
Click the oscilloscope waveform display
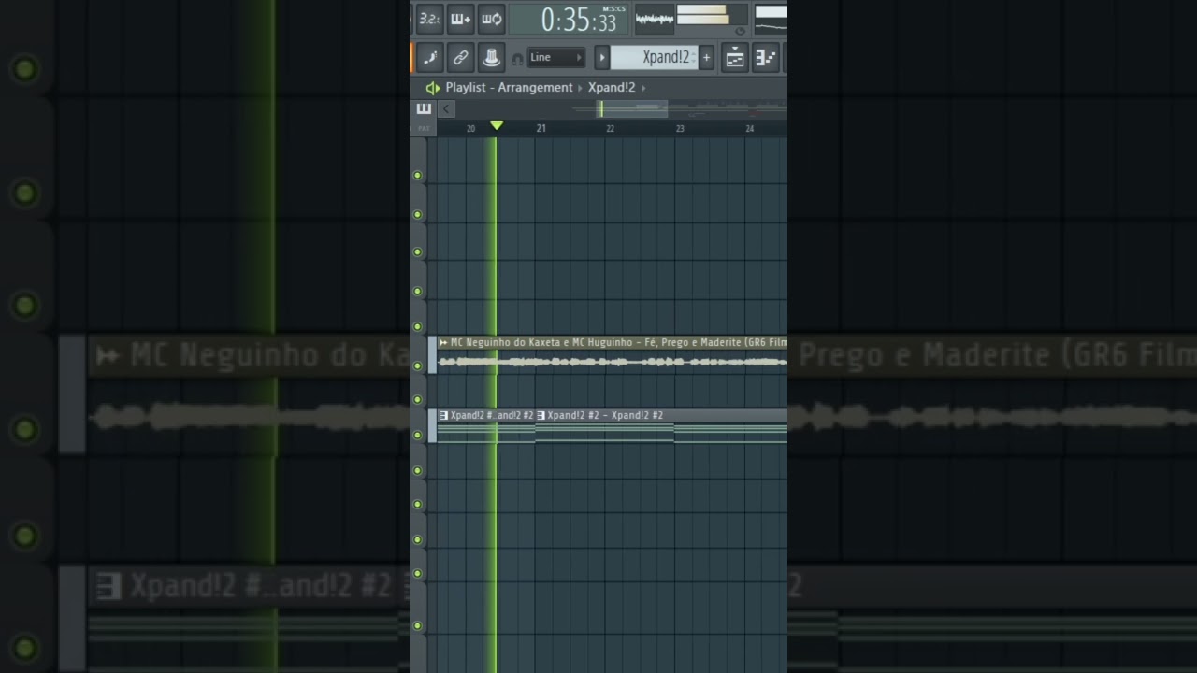[x=654, y=19]
